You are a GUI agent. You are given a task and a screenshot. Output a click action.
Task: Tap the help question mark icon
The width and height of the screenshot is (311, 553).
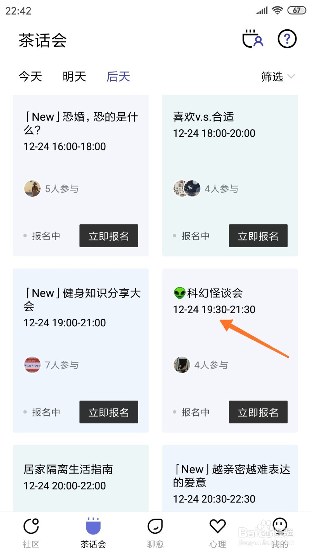click(287, 39)
